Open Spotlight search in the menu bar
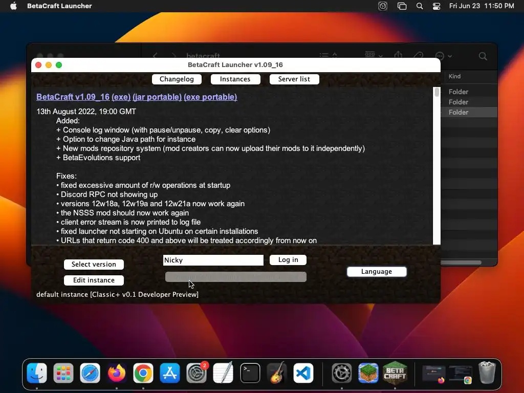 tap(420, 6)
